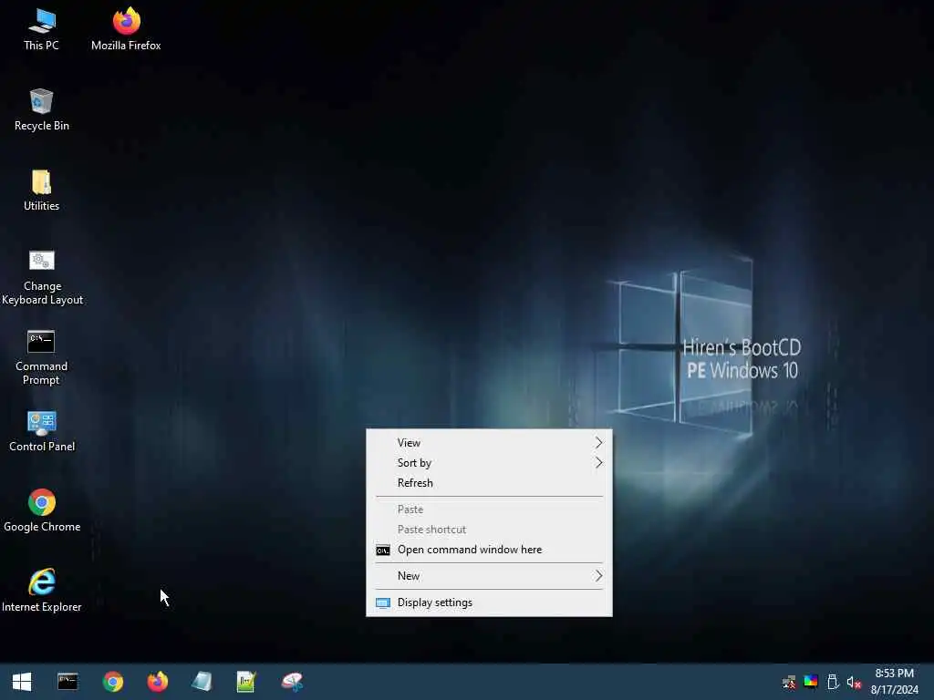Screen dimensions: 934x700
Task: Open the Windows Start menu
Action: (22, 682)
